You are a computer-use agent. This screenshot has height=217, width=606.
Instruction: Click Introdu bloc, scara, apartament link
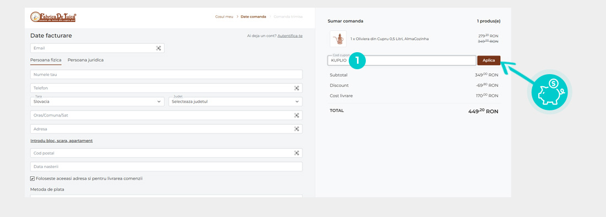[x=62, y=141]
